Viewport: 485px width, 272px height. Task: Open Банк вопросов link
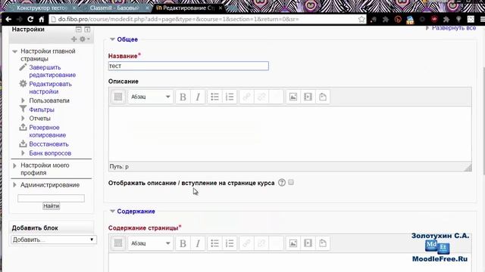pyautogui.click(x=50, y=153)
